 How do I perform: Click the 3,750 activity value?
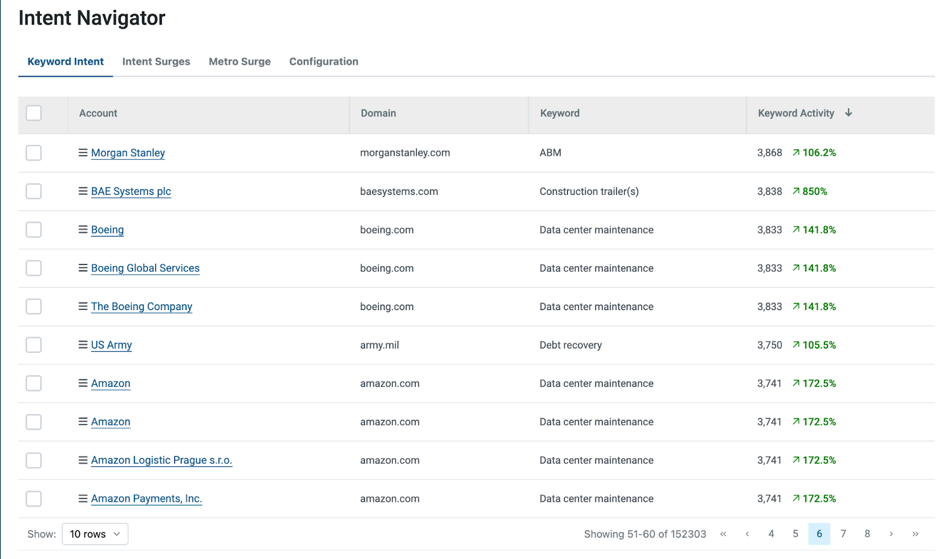(770, 345)
